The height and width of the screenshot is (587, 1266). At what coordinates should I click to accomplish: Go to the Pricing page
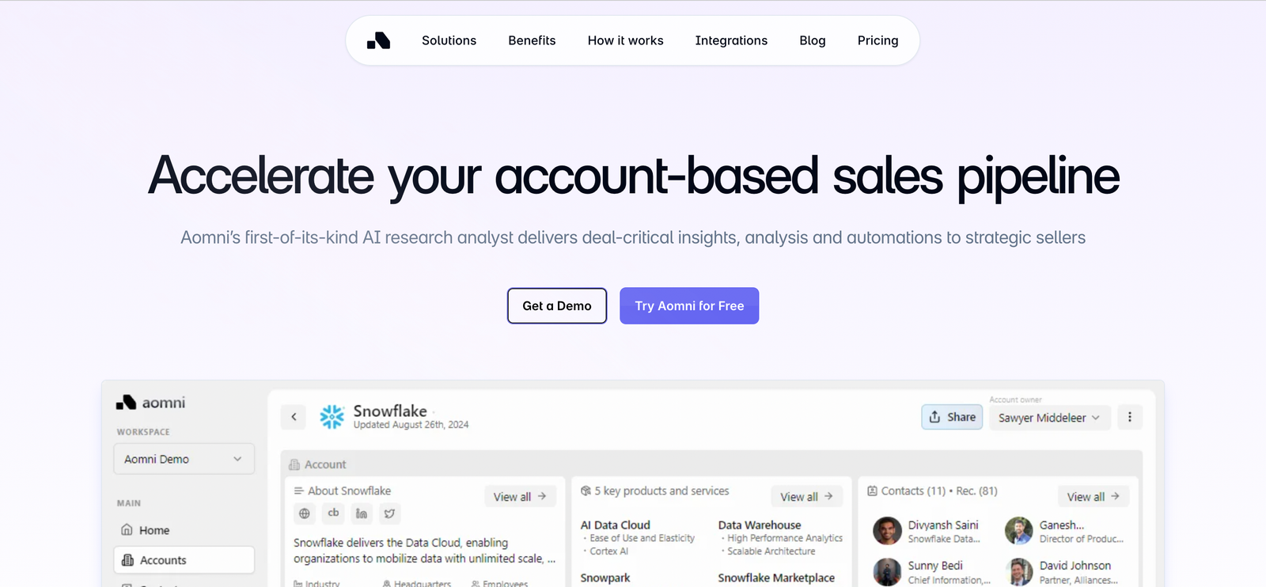(877, 40)
